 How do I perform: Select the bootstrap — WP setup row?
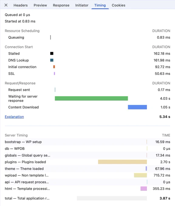coord(87,142)
